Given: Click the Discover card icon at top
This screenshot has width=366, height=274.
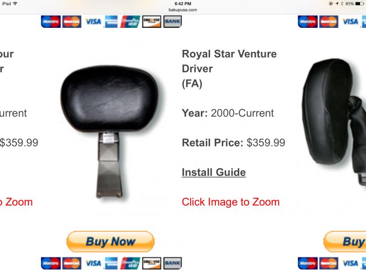Looking at the screenshot, I should click(152, 21).
